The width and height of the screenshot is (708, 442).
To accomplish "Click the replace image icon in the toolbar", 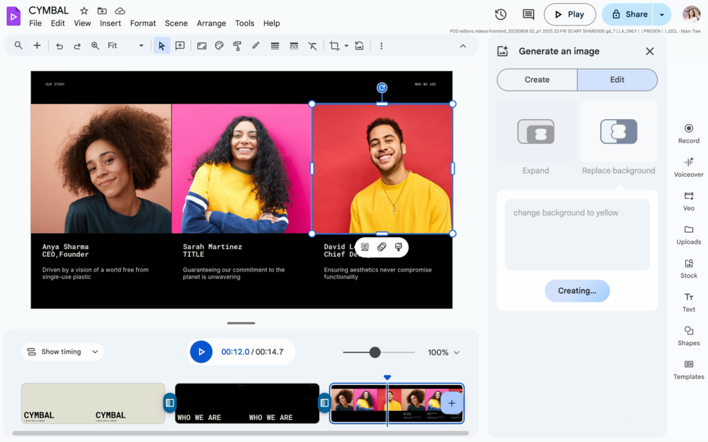I will pyautogui.click(x=359, y=45).
